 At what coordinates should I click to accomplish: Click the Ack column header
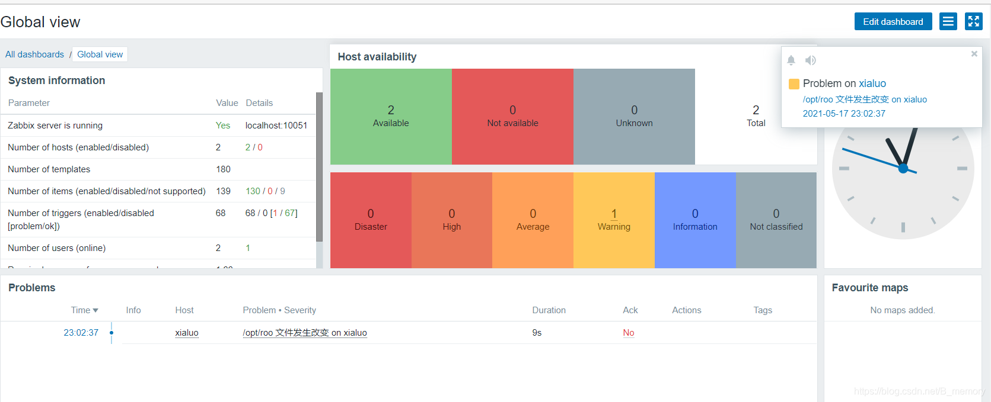click(x=630, y=310)
